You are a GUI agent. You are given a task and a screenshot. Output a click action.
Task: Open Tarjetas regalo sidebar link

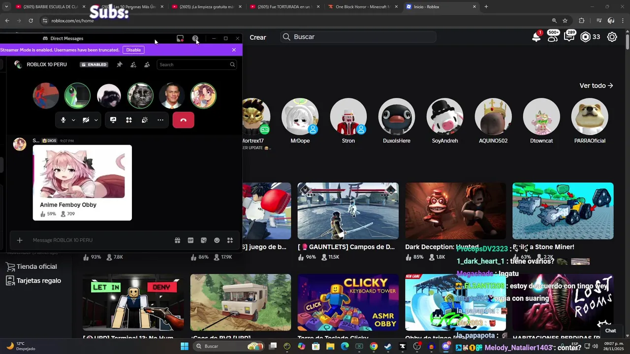34,281
